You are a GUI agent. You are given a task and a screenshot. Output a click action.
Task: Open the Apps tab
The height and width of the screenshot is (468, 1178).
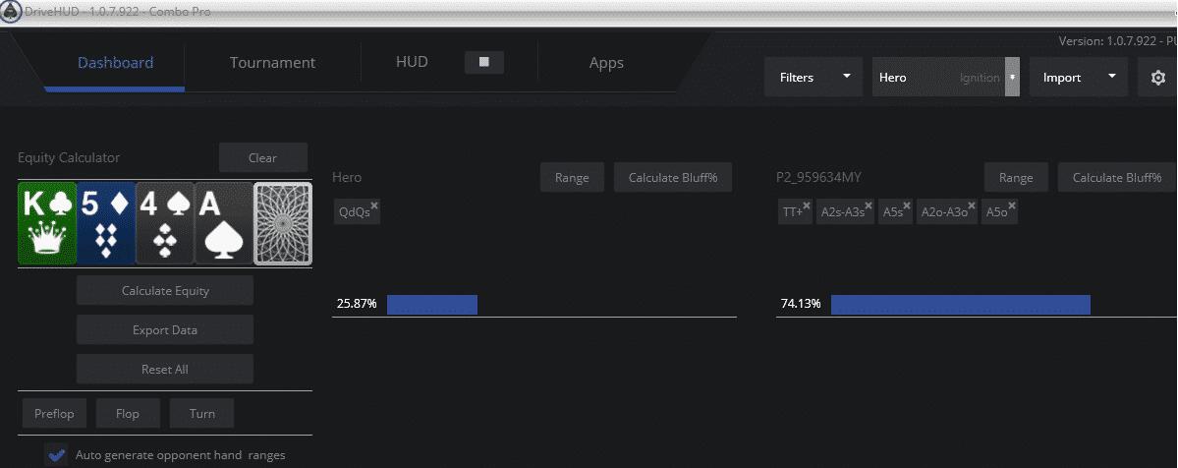[x=606, y=63]
